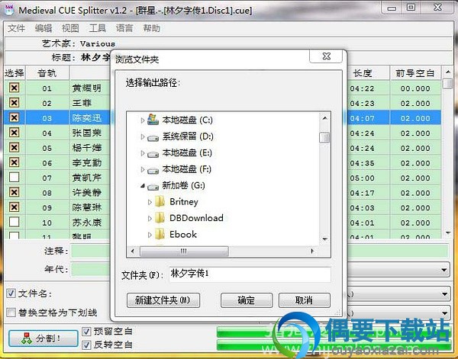Collapse the 新加卷 (G:) tree node
Screen dimensions: 458x359
coord(142,186)
